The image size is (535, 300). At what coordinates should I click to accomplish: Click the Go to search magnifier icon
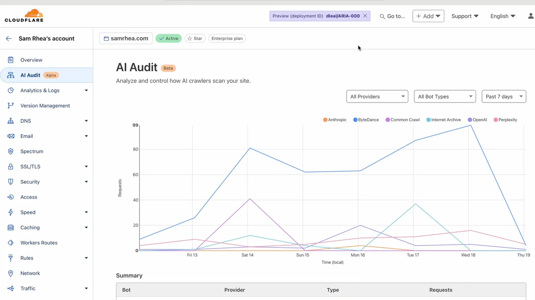click(382, 16)
